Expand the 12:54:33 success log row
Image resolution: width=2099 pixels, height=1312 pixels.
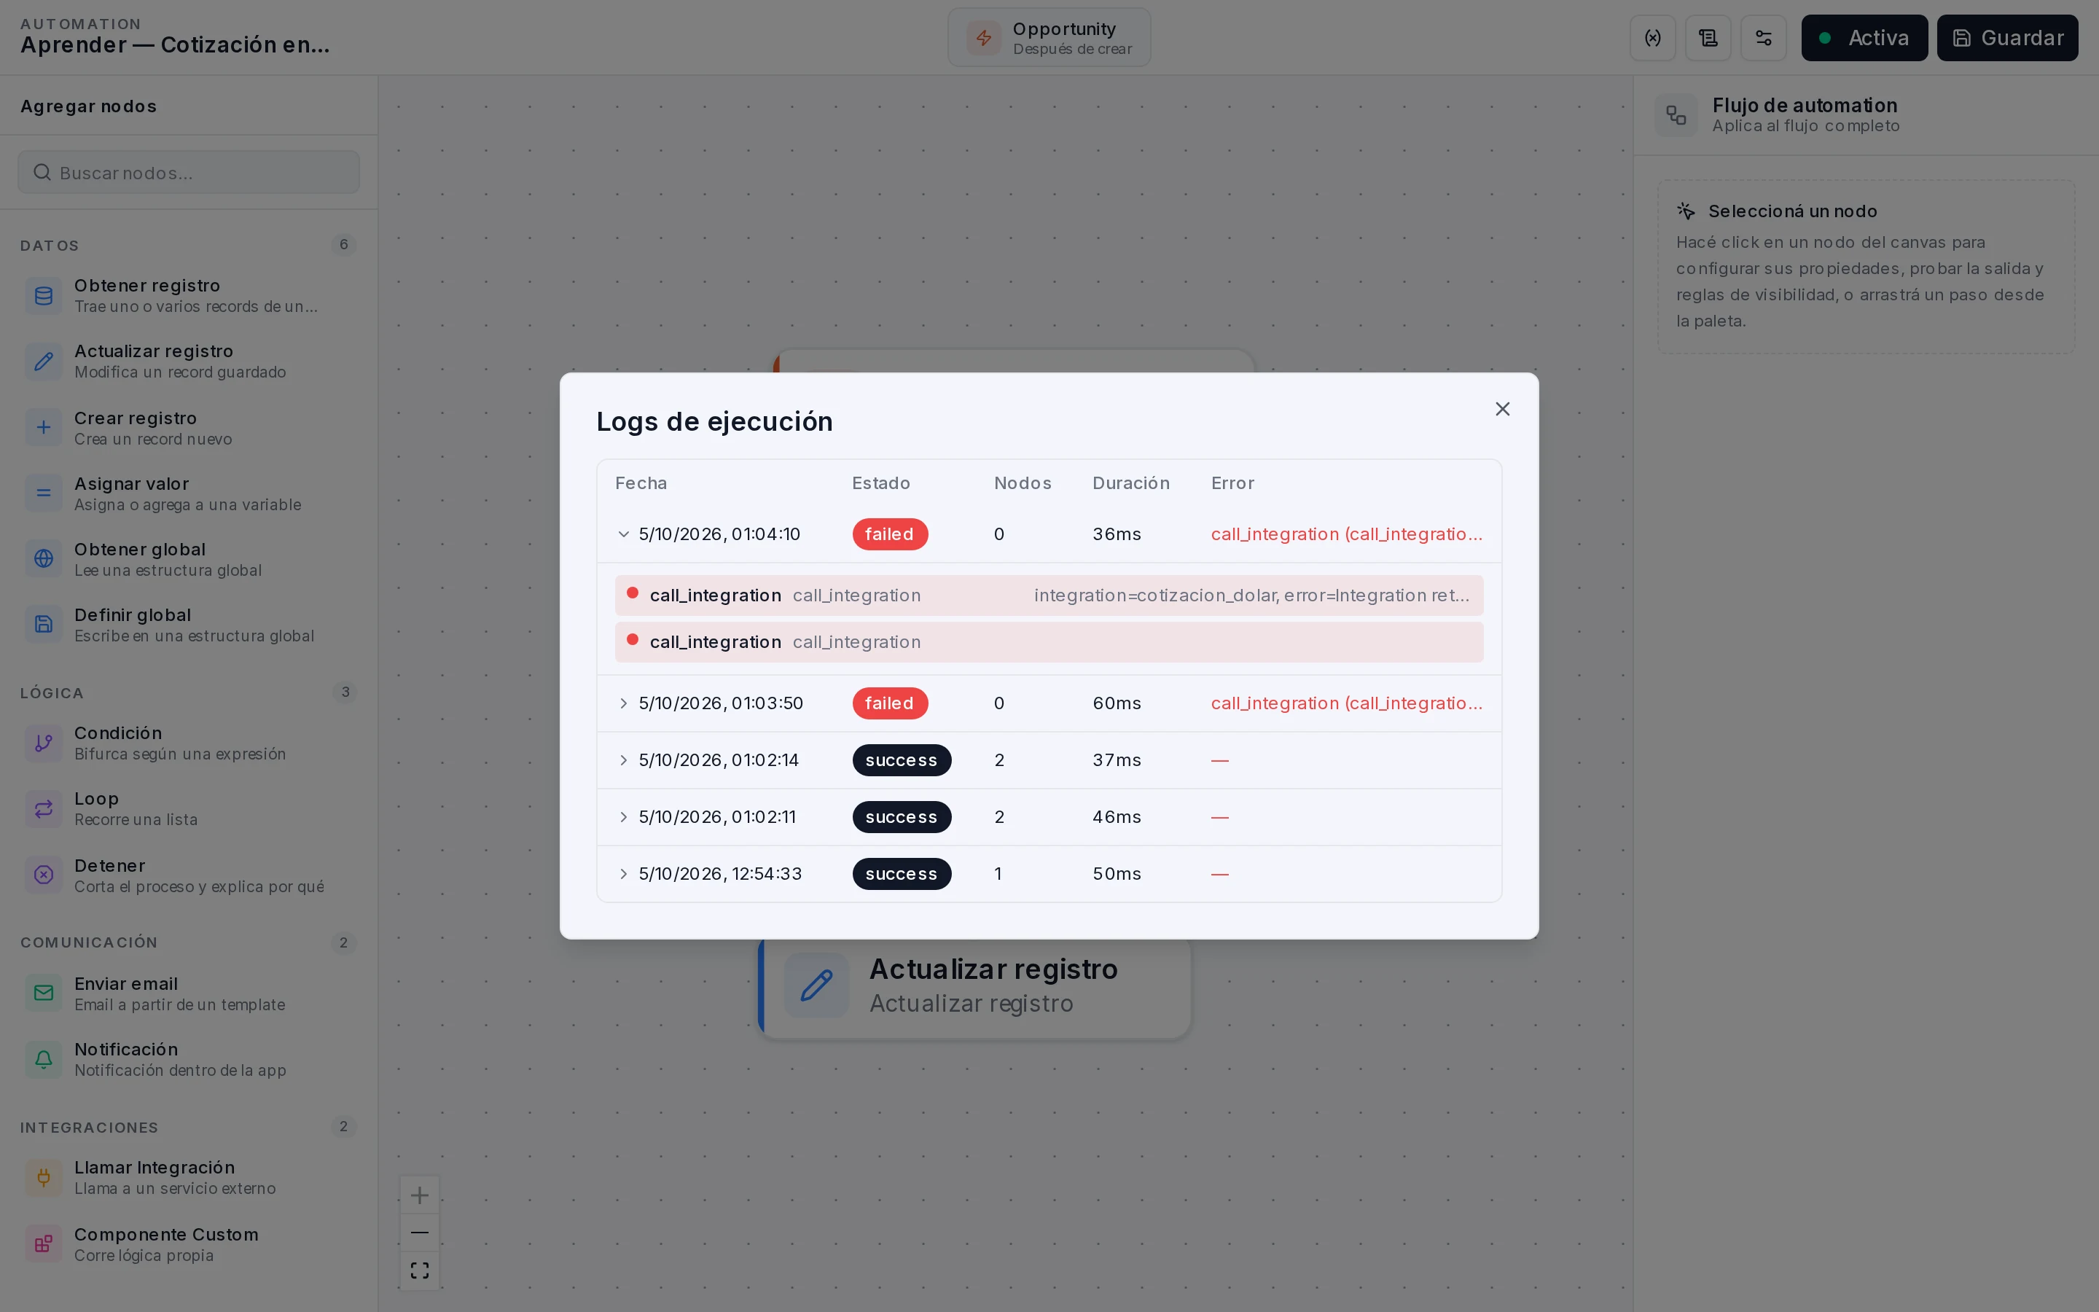coord(622,874)
